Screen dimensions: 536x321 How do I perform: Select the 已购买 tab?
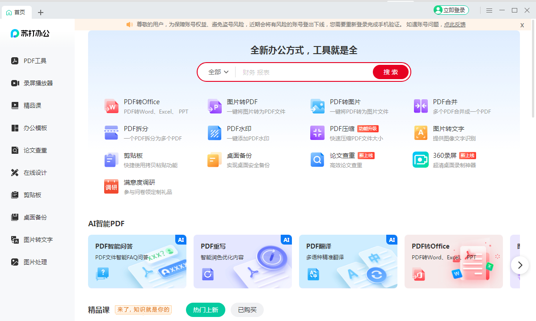247,310
